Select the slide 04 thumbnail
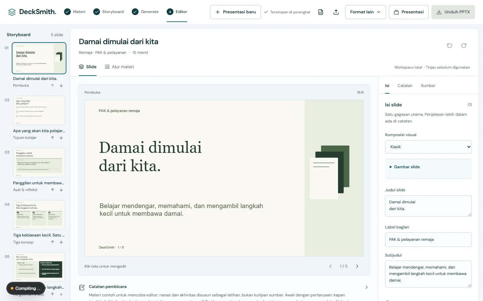The height and width of the screenshot is (301, 483). pyautogui.click(x=39, y=215)
